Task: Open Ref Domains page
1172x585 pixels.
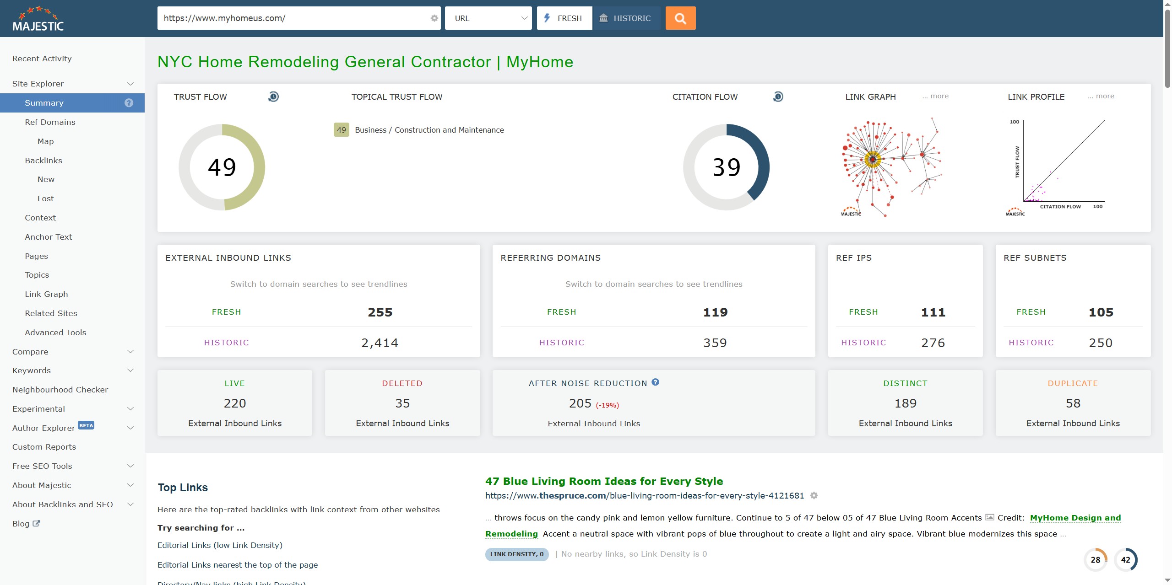Action: [x=50, y=122]
